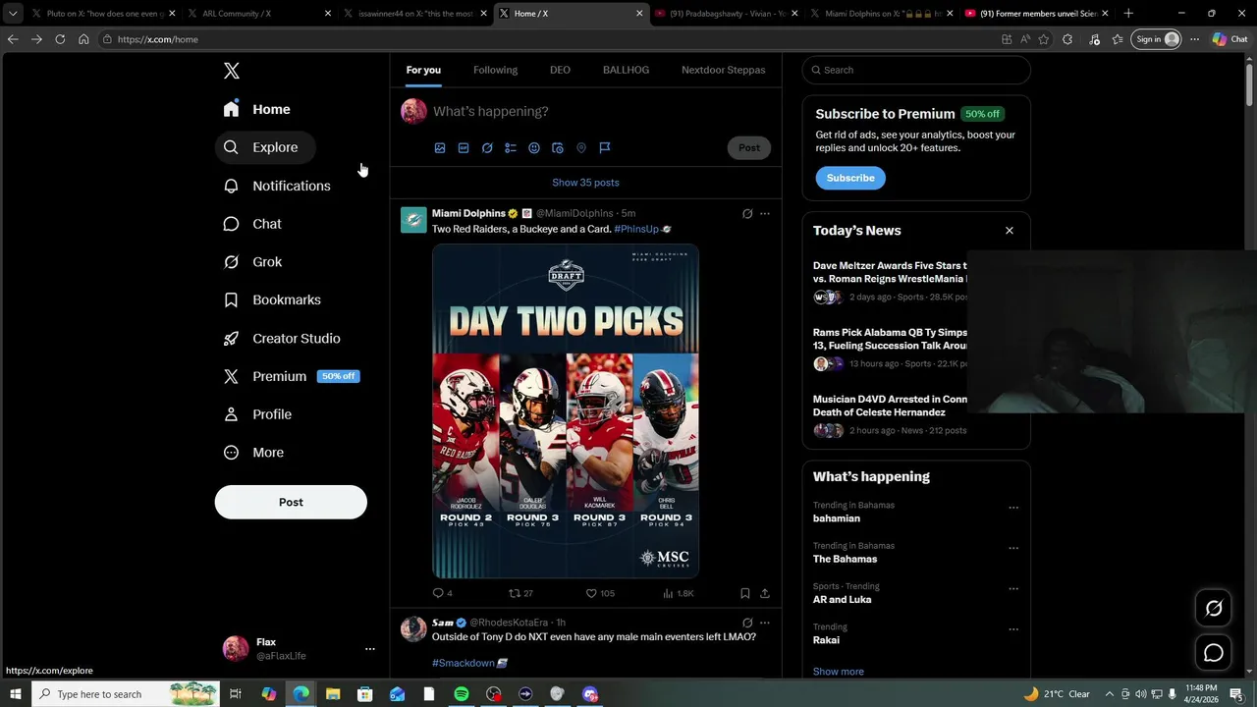Click the browser address bar
Viewport: 1257px width, 707px height.
point(550,39)
